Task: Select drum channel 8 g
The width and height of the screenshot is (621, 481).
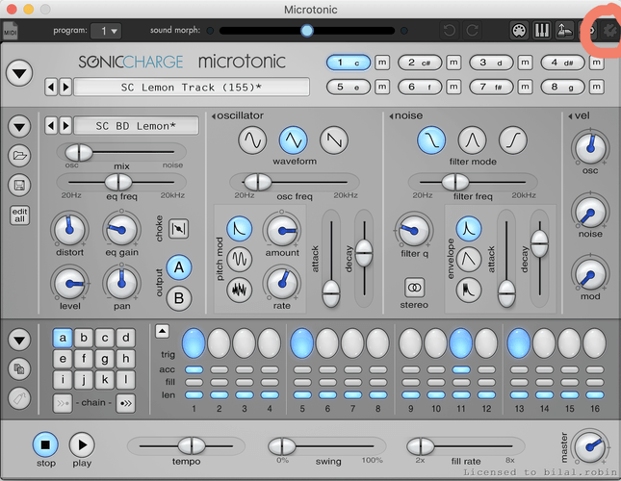Action: click(563, 87)
